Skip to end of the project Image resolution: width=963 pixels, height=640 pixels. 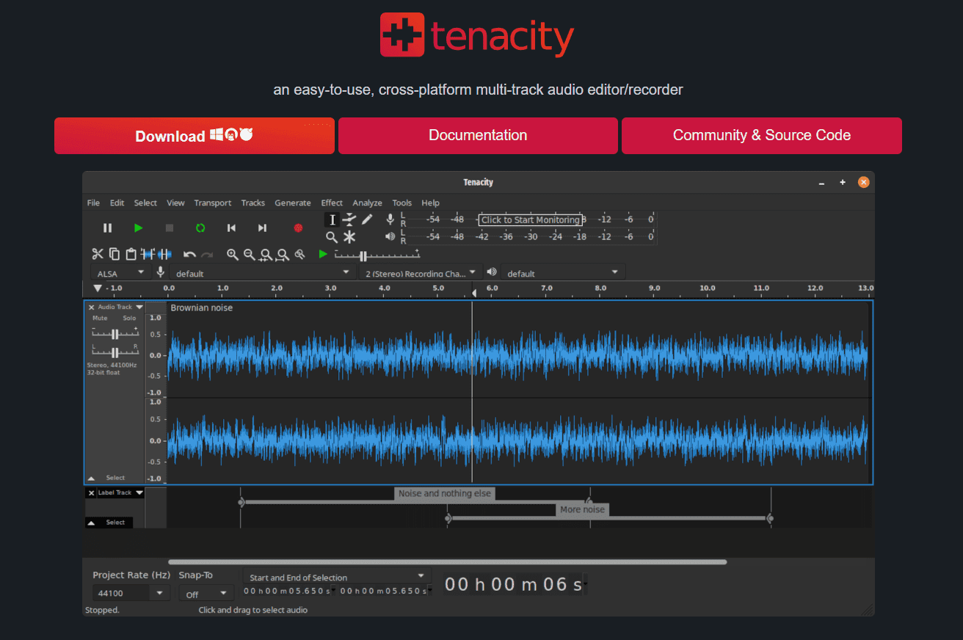click(262, 228)
